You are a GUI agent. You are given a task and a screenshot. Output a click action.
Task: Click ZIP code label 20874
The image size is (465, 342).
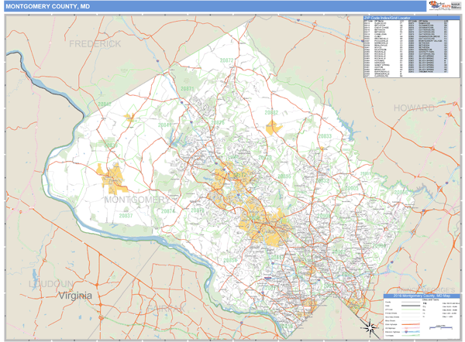click(168, 211)
